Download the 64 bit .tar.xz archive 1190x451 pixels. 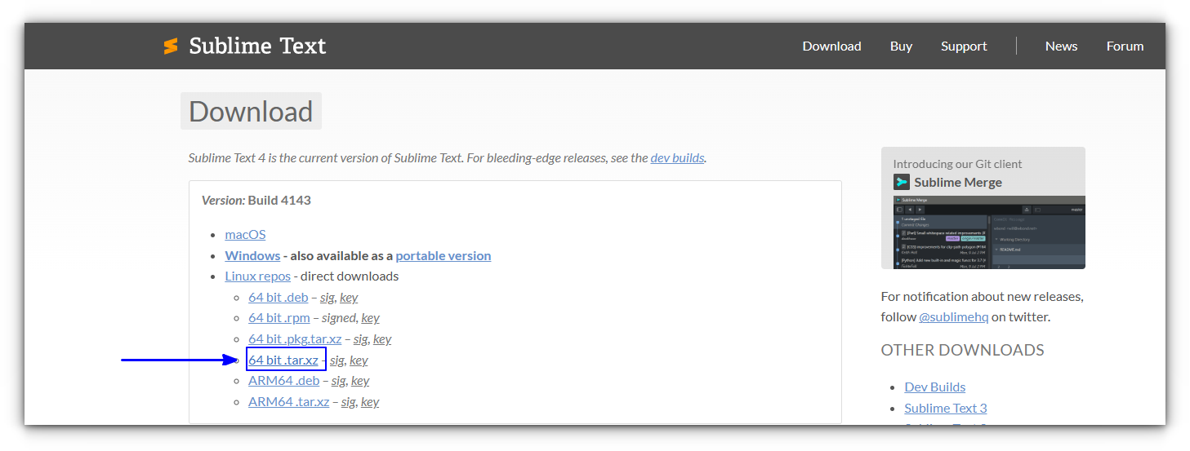click(283, 360)
